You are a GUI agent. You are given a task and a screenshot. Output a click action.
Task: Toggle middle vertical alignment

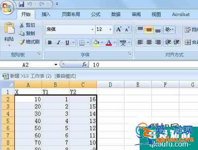coord(149,30)
